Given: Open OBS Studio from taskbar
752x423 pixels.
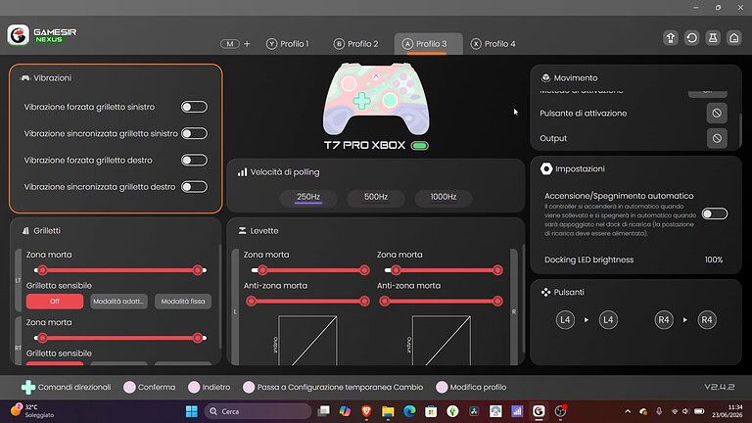Looking at the screenshot, I should 560,411.
